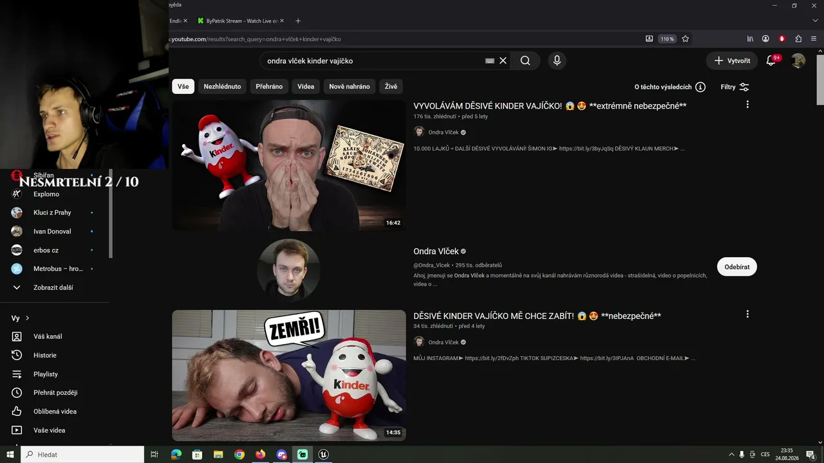Open Oblíbená videa in the sidebar
The width and height of the screenshot is (824, 463).
coord(55,412)
